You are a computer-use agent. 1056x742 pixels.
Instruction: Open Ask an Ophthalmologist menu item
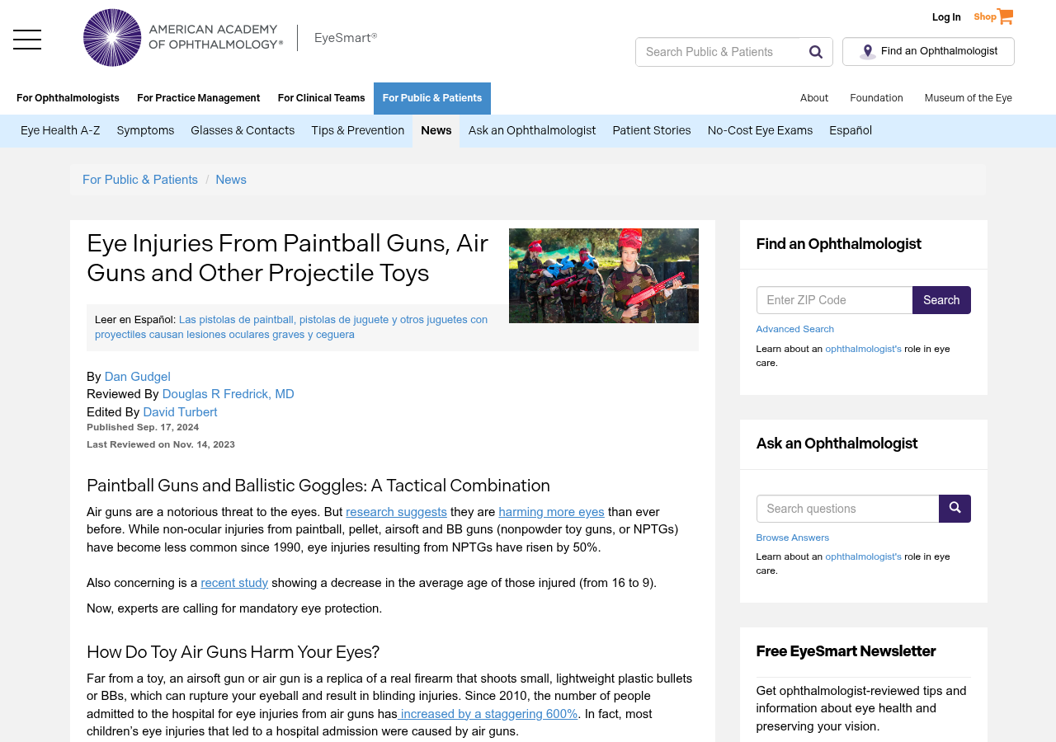click(x=532, y=131)
